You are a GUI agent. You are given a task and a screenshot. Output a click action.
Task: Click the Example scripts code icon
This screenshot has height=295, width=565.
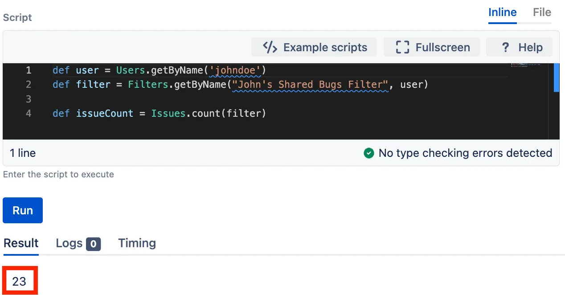coord(270,47)
